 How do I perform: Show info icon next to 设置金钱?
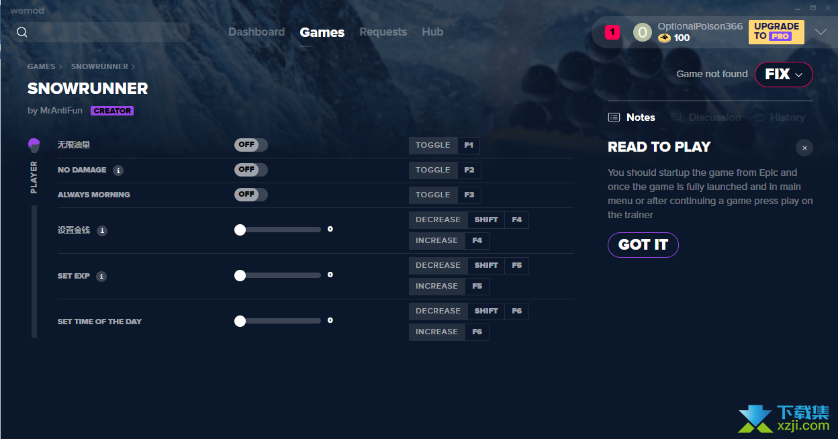click(x=102, y=231)
